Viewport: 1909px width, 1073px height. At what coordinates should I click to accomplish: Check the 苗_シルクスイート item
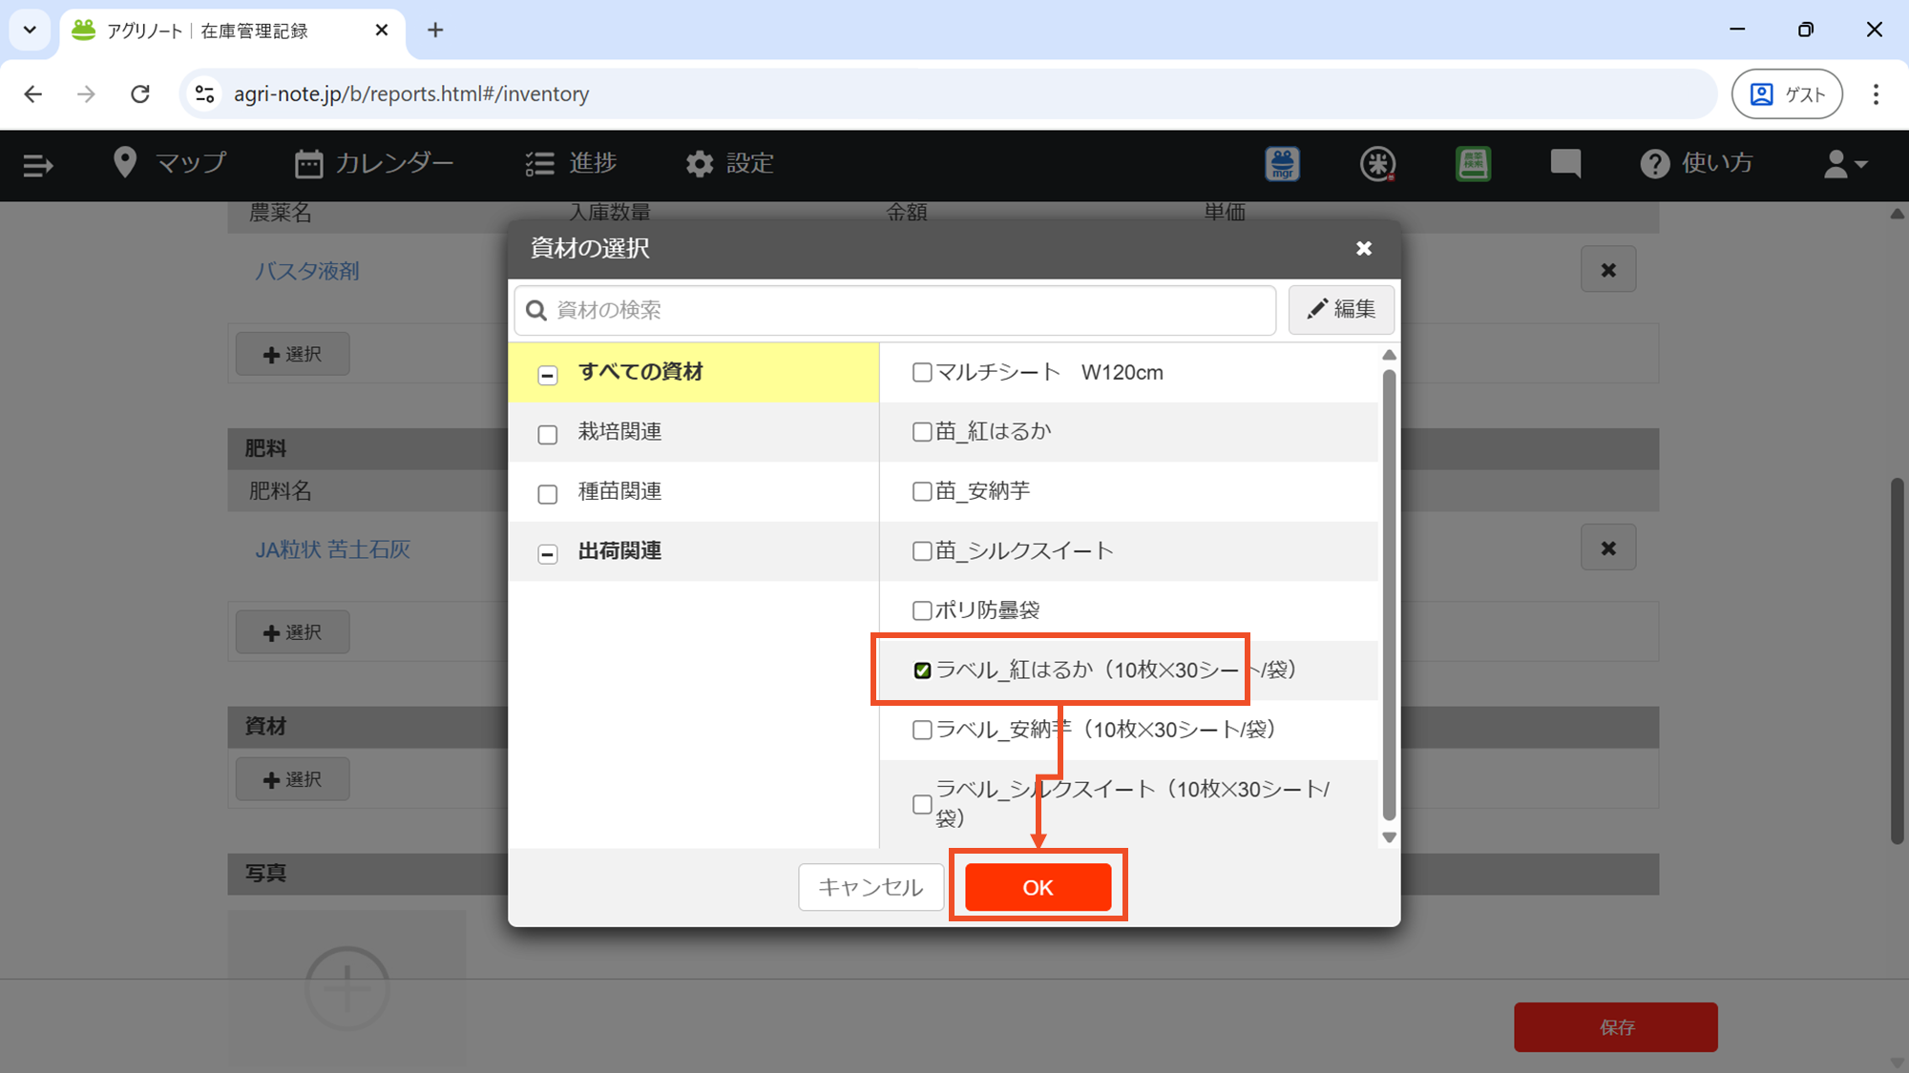pos(922,551)
